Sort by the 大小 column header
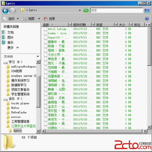This screenshot has width=152, height=152. click(123, 25)
